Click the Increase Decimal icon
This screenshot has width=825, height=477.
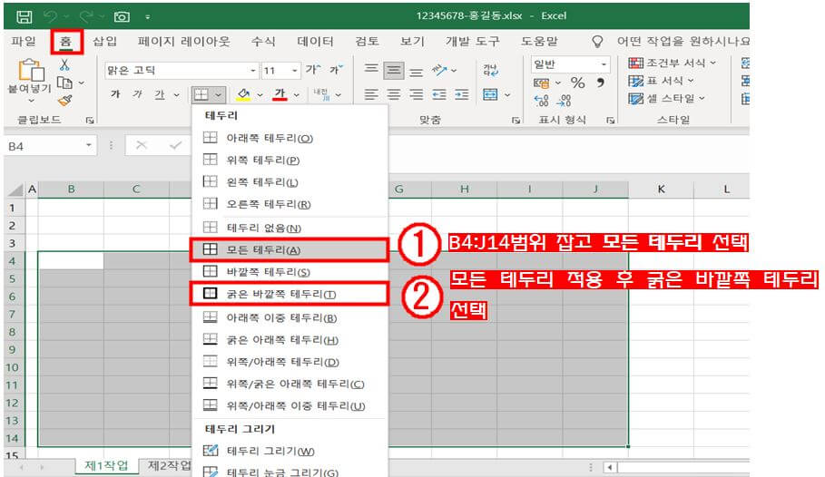[541, 100]
